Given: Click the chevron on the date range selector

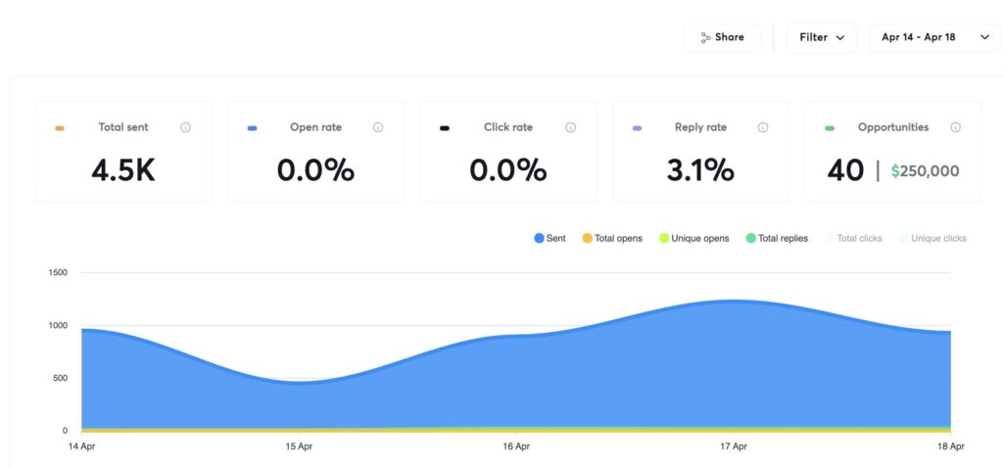Looking at the screenshot, I should (x=982, y=38).
